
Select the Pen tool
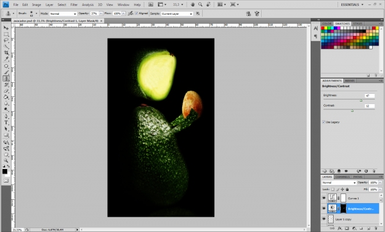(6, 116)
